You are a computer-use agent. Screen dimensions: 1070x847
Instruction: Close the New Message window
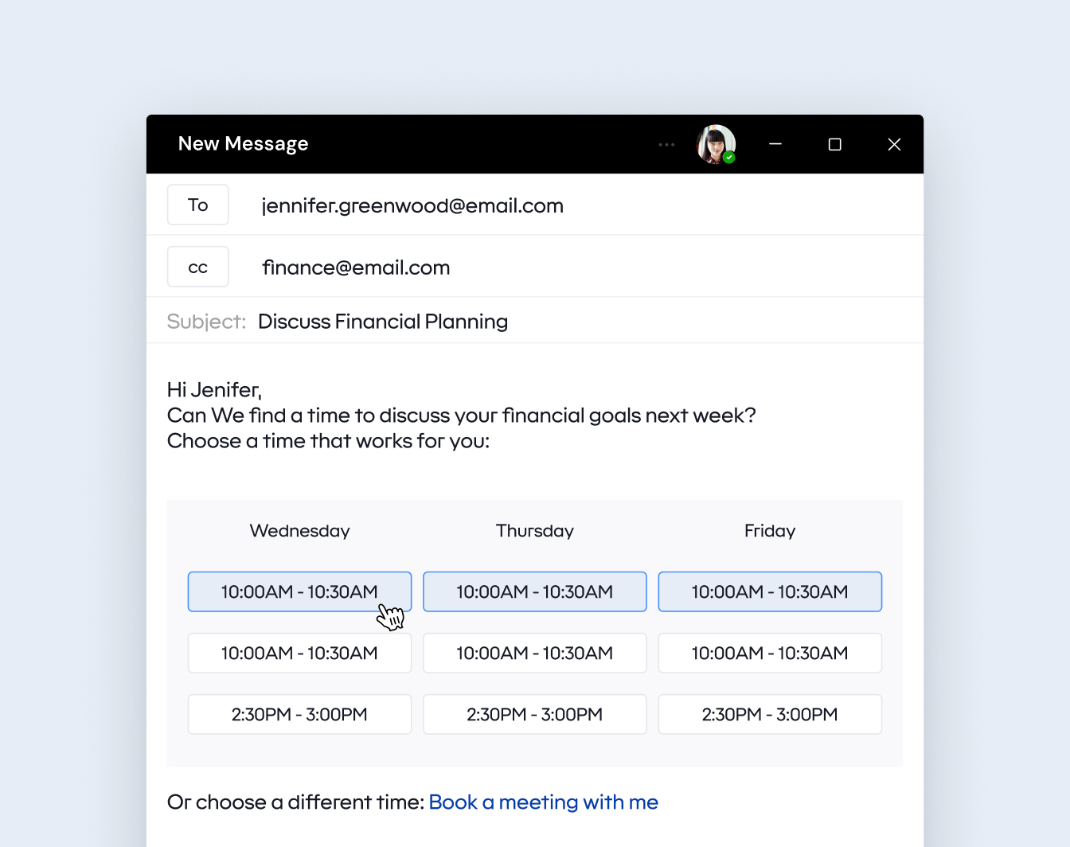point(894,144)
